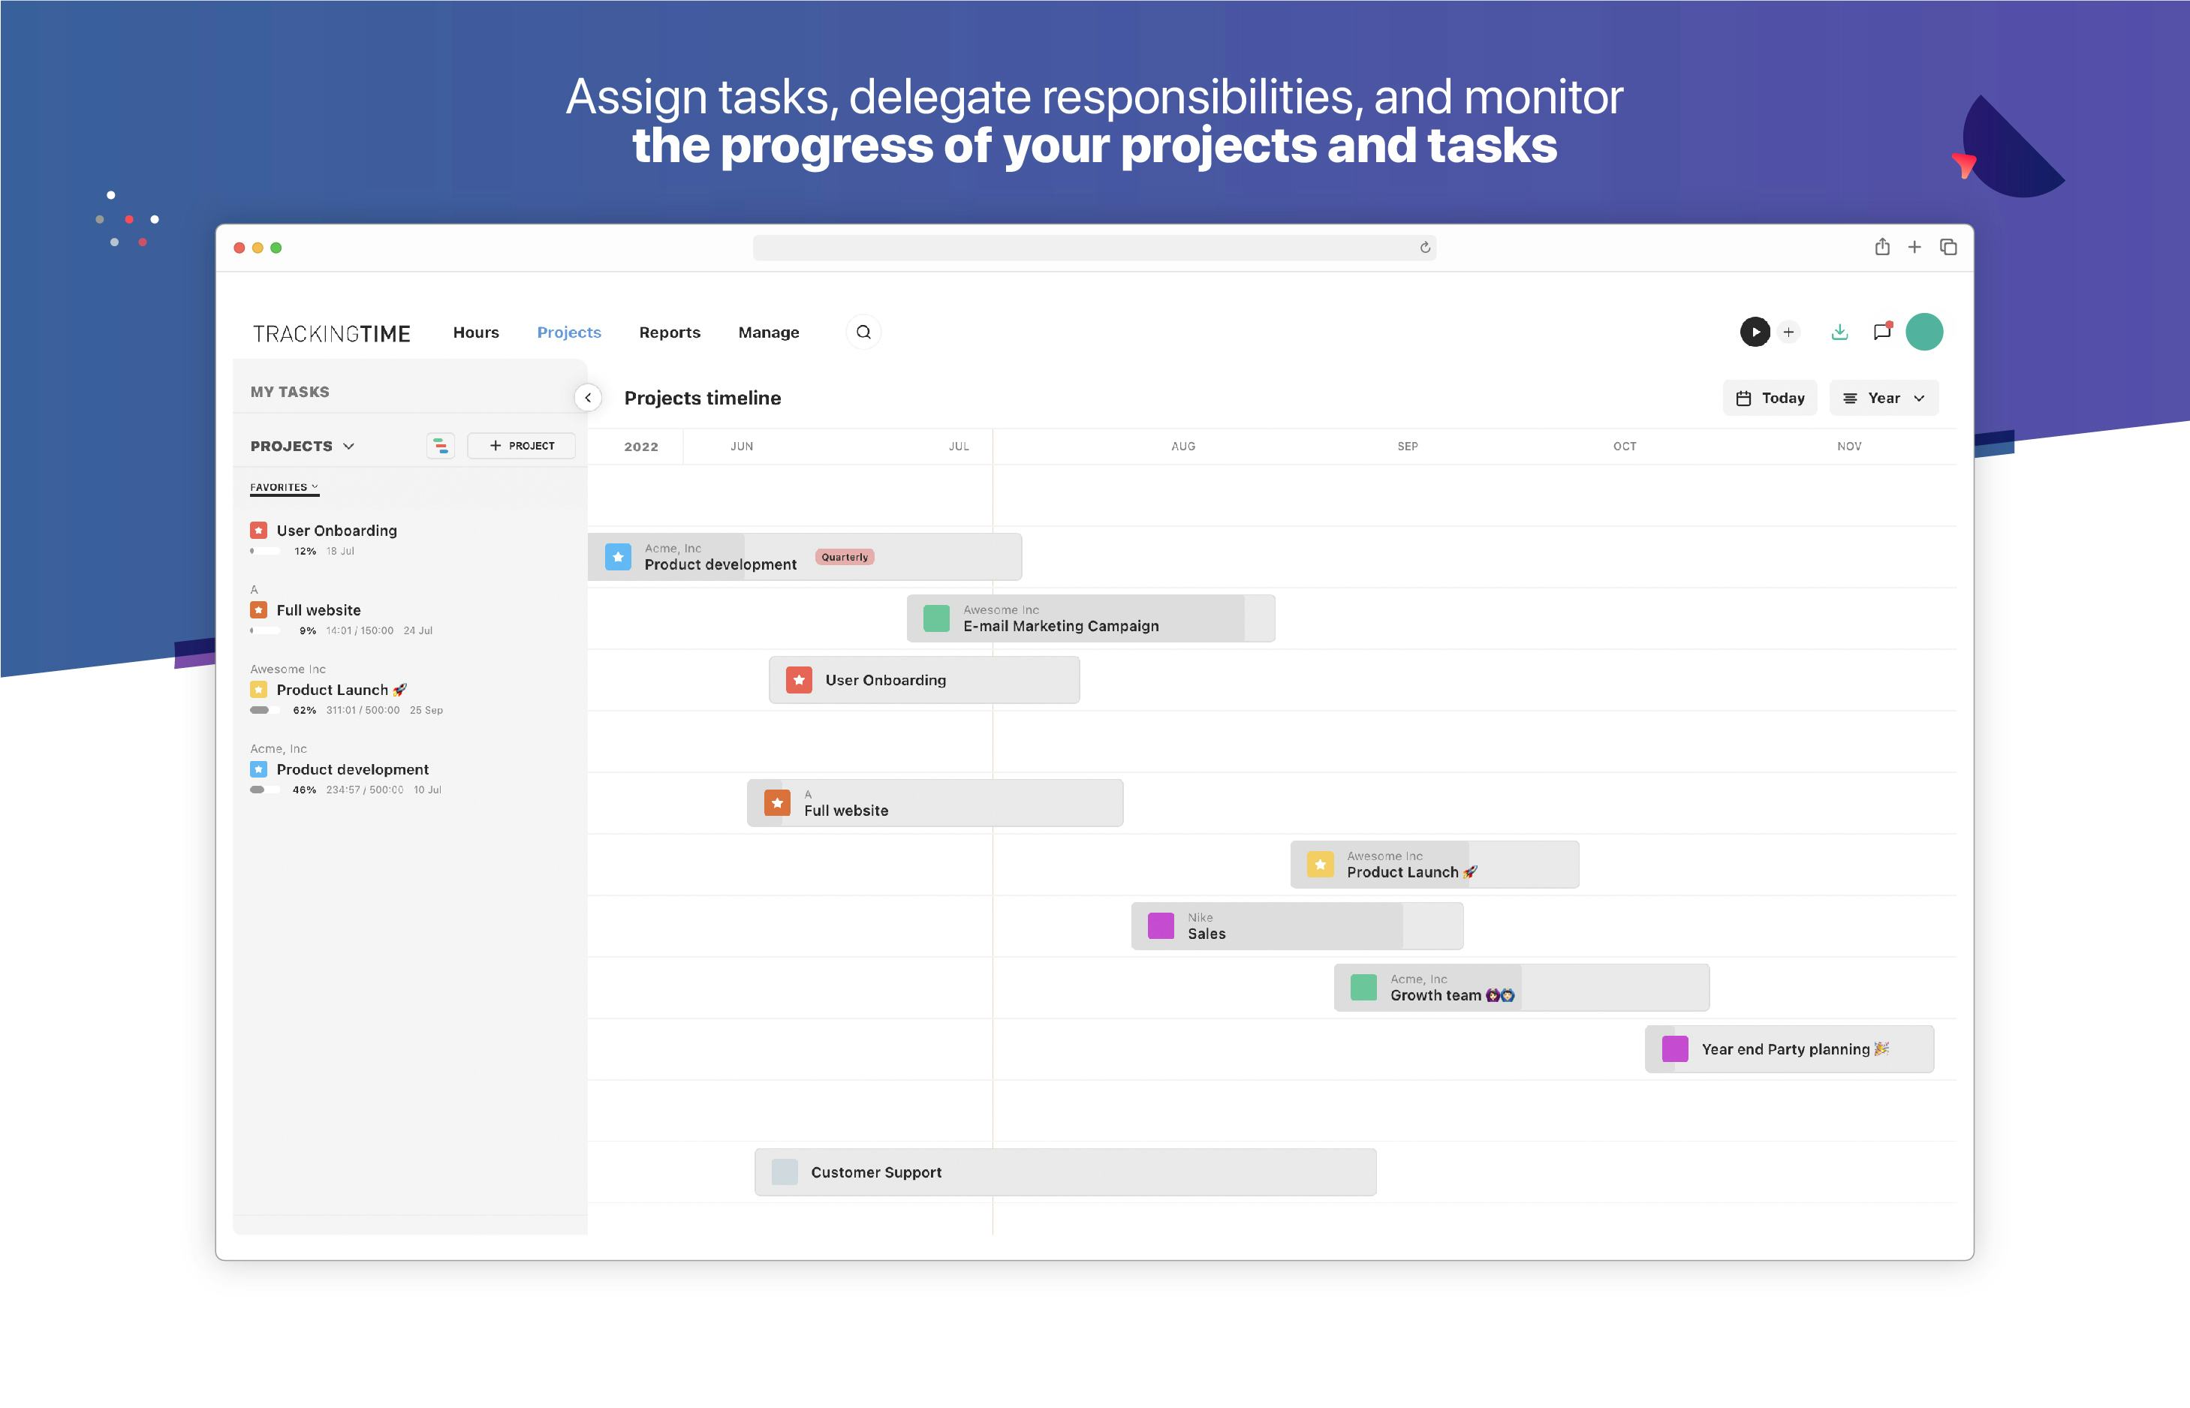The width and height of the screenshot is (2190, 1408).
Task: Click the plus icon beside the play button
Action: (x=1788, y=332)
